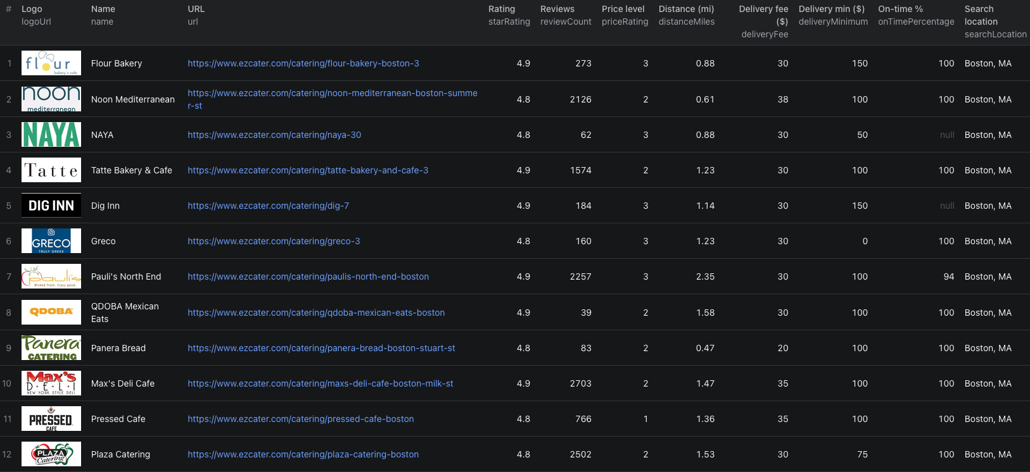Select the Pauli's logo thumbnail

pos(51,276)
